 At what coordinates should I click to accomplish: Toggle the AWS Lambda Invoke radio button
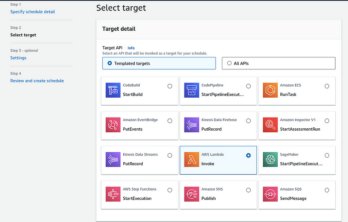coord(248,155)
